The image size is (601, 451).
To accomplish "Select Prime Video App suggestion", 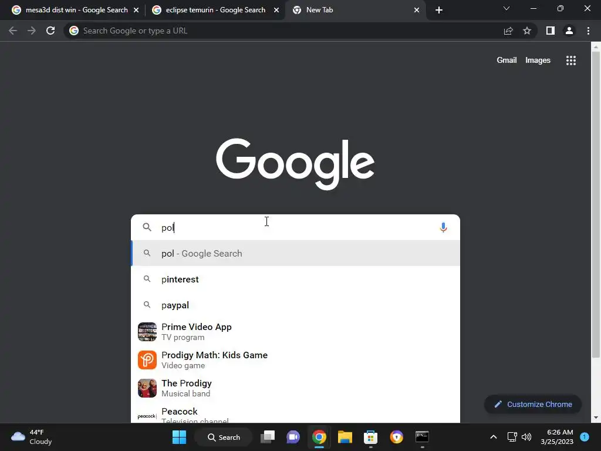I will pos(295,332).
